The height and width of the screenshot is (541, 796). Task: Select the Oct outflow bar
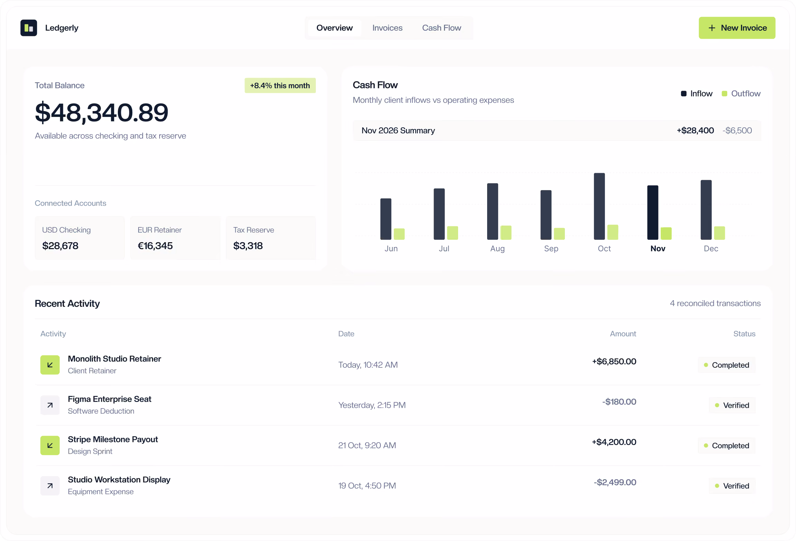click(x=613, y=232)
